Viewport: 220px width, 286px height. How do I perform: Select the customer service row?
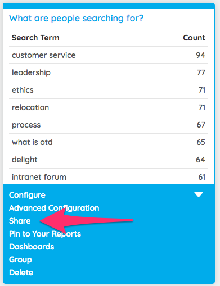(109, 55)
